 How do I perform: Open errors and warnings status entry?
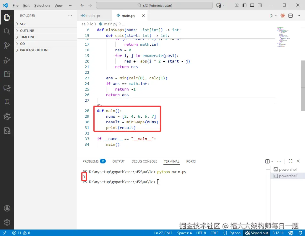(21, 233)
